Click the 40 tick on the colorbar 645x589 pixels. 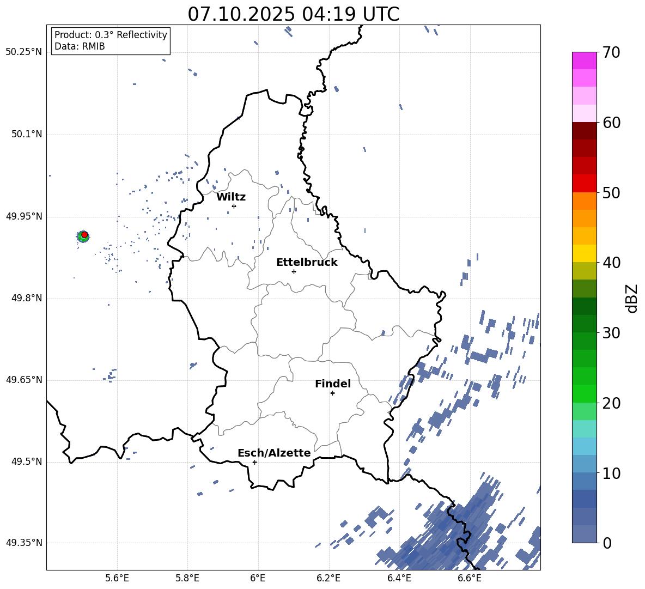(x=611, y=263)
